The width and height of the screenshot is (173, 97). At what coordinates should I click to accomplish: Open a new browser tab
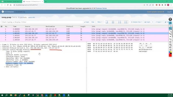tap(46, 2)
